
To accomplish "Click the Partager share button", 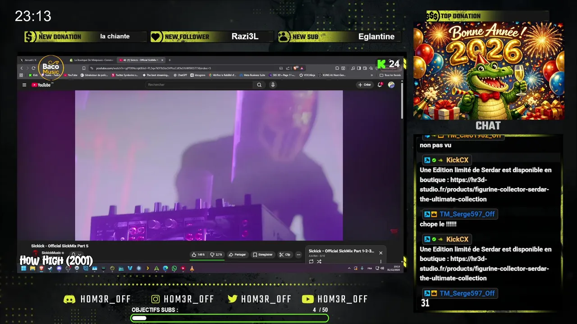I will (237, 255).
